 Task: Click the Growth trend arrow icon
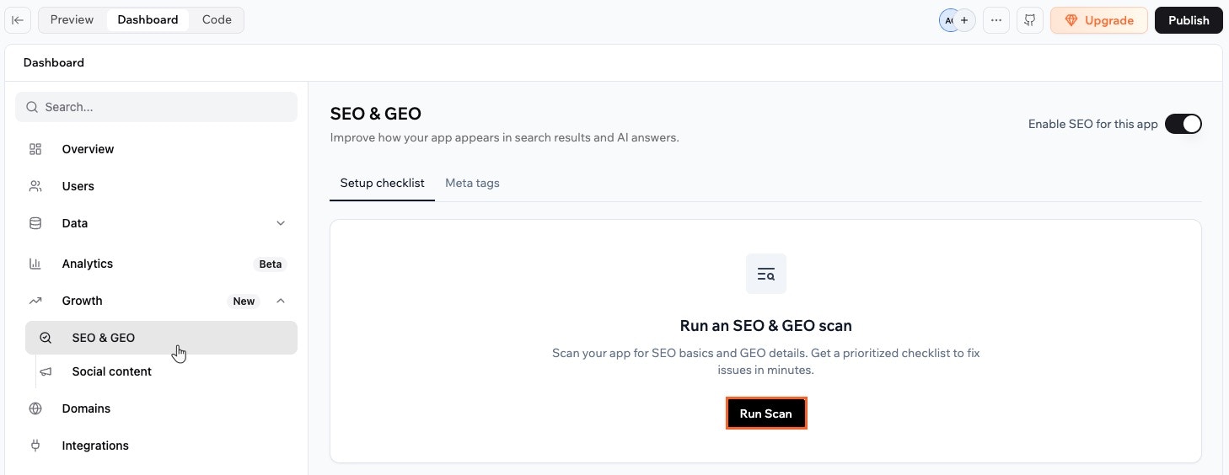click(x=35, y=301)
